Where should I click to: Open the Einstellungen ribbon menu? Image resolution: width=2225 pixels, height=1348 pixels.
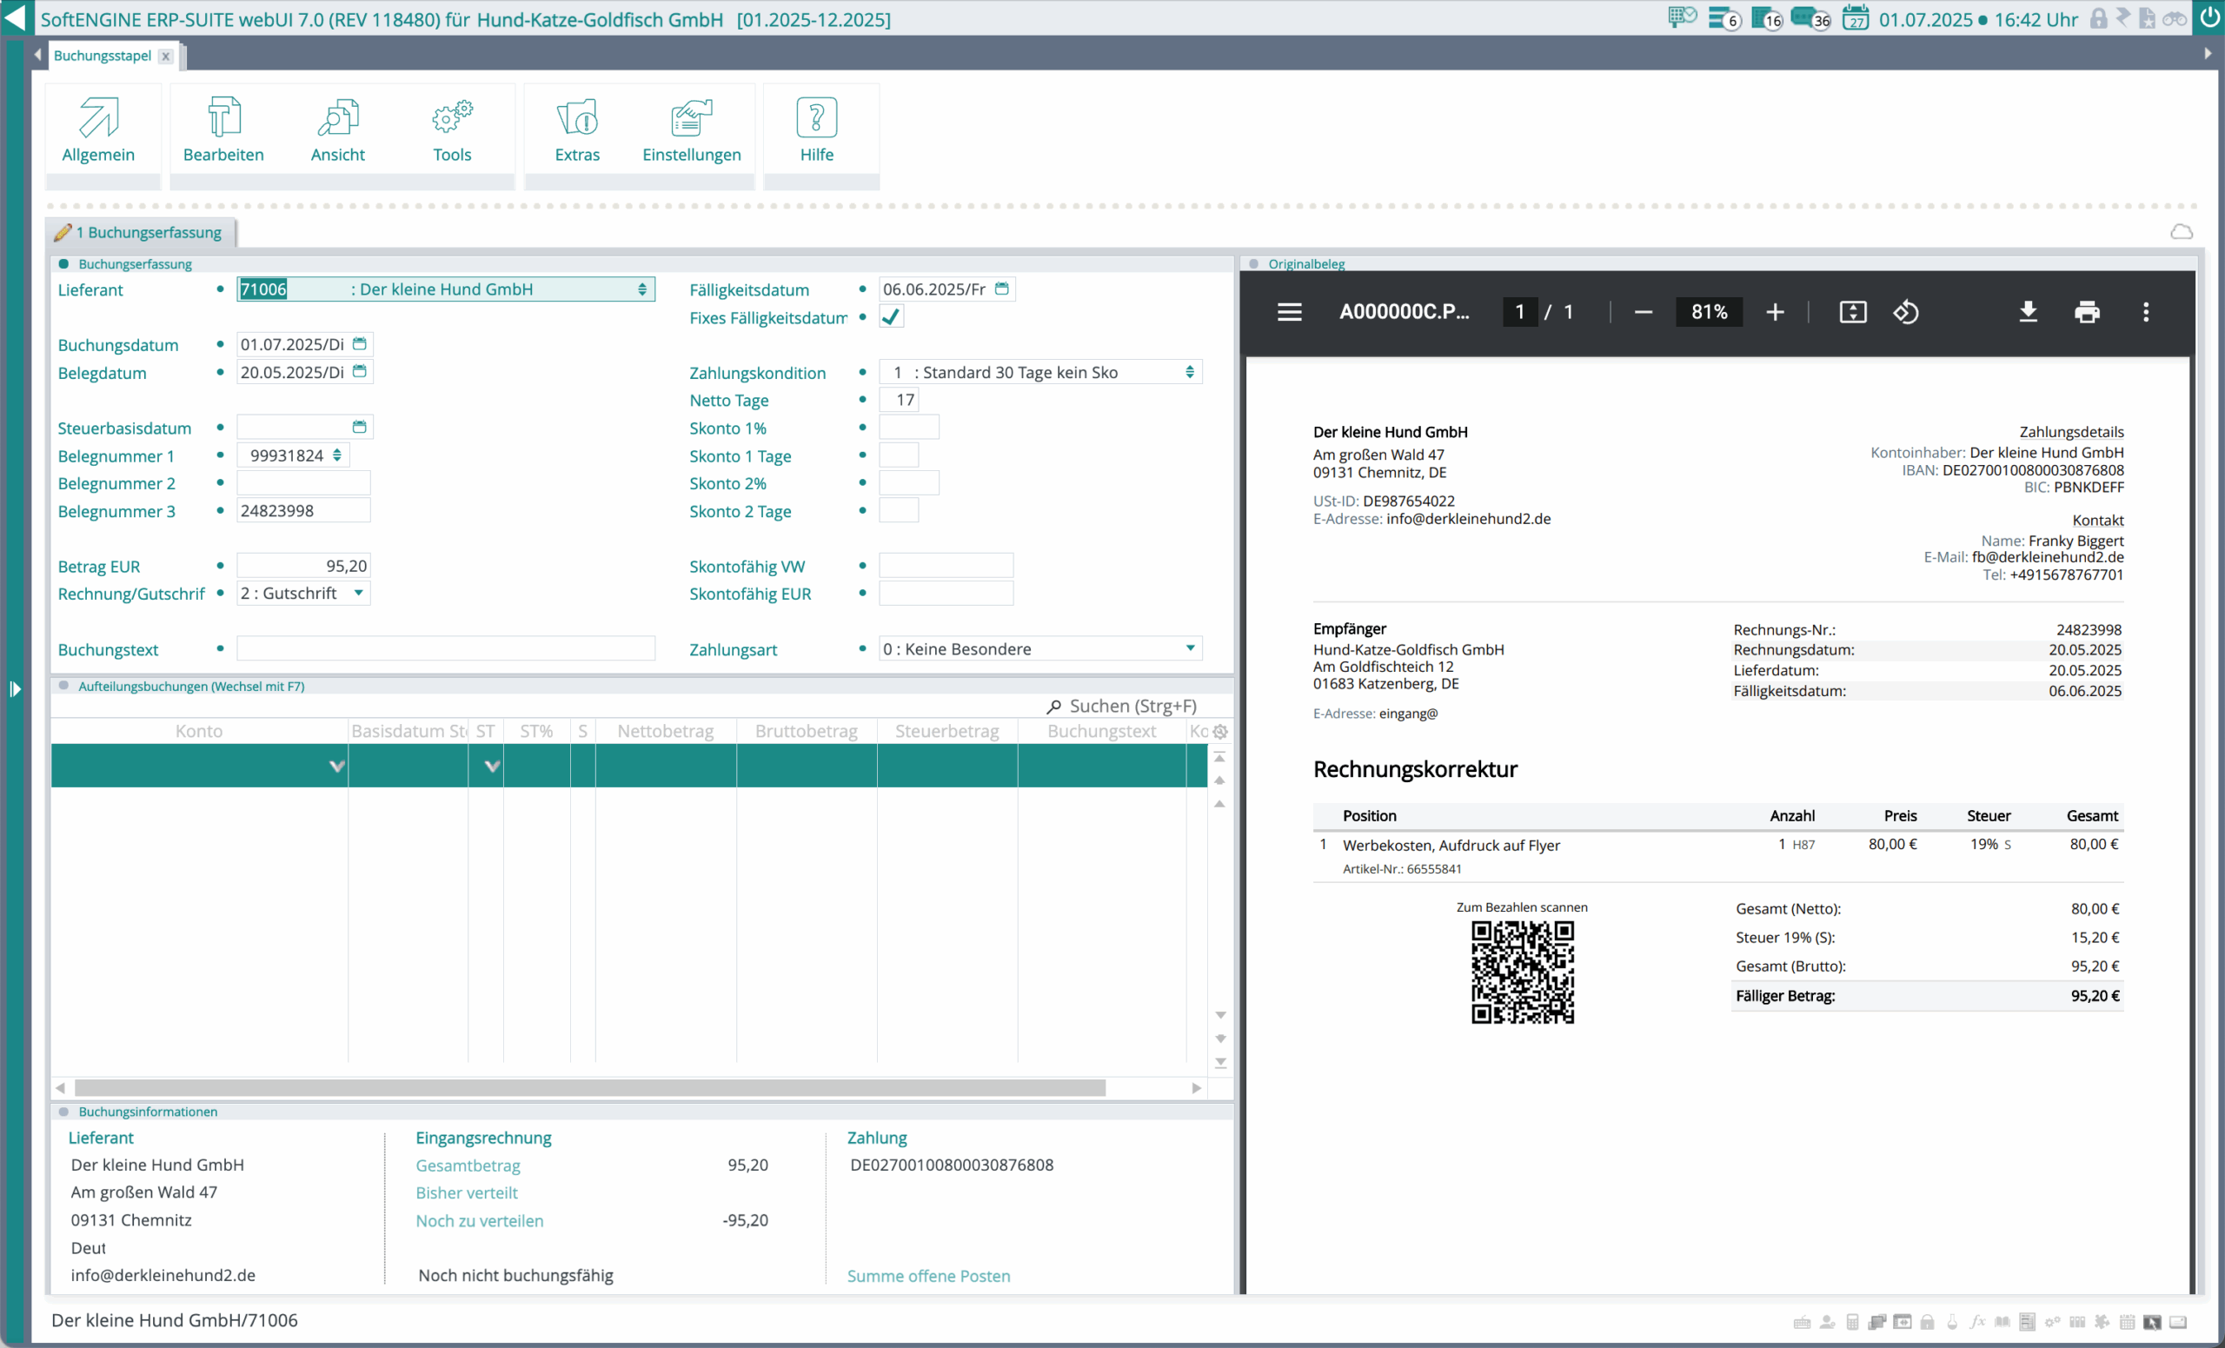692,132
